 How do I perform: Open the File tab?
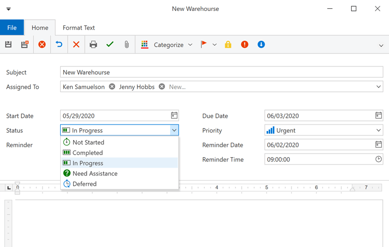point(12,28)
